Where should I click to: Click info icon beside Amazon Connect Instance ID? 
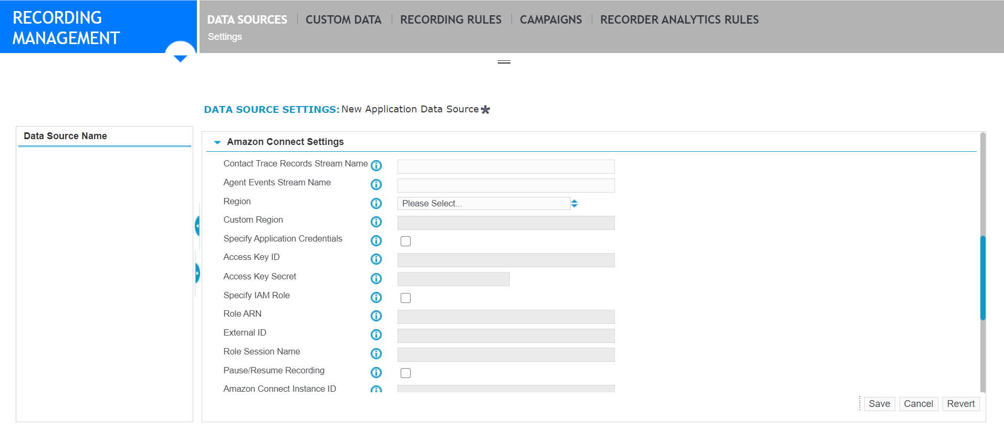(x=376, y=389)
